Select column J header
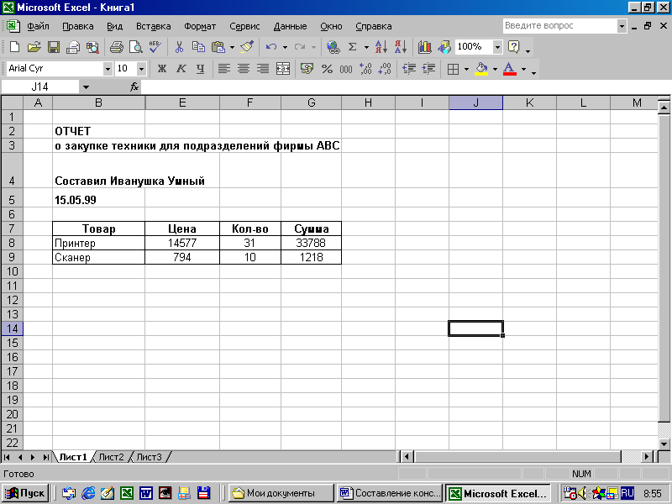Viewport: 672px width, 504px height. pos(475,102)
